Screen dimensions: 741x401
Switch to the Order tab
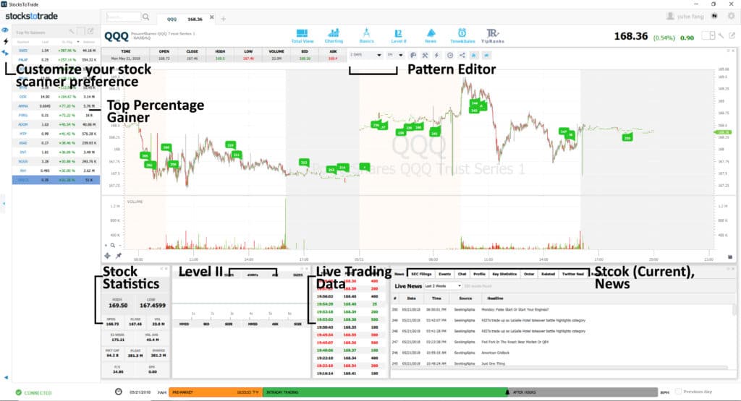529,274
